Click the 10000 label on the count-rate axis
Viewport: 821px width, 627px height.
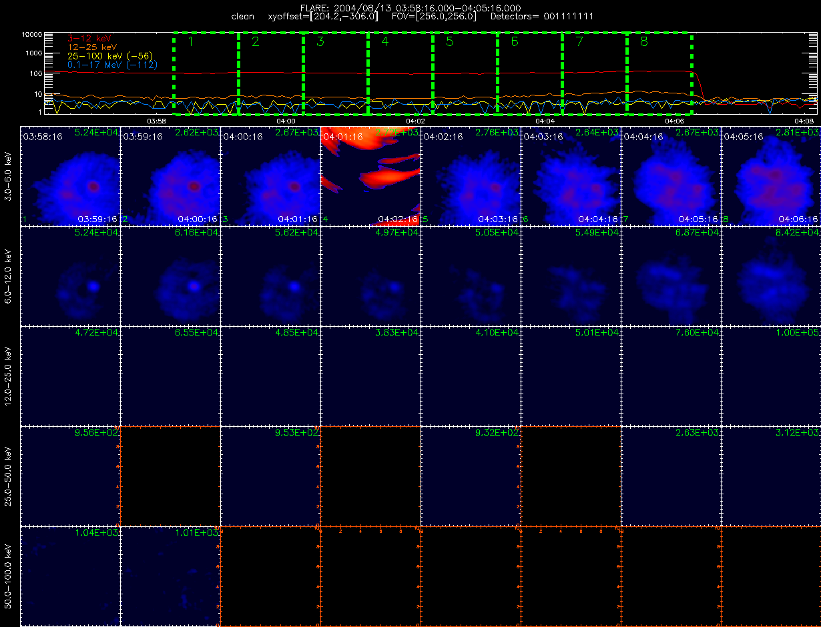click(32, 34)
